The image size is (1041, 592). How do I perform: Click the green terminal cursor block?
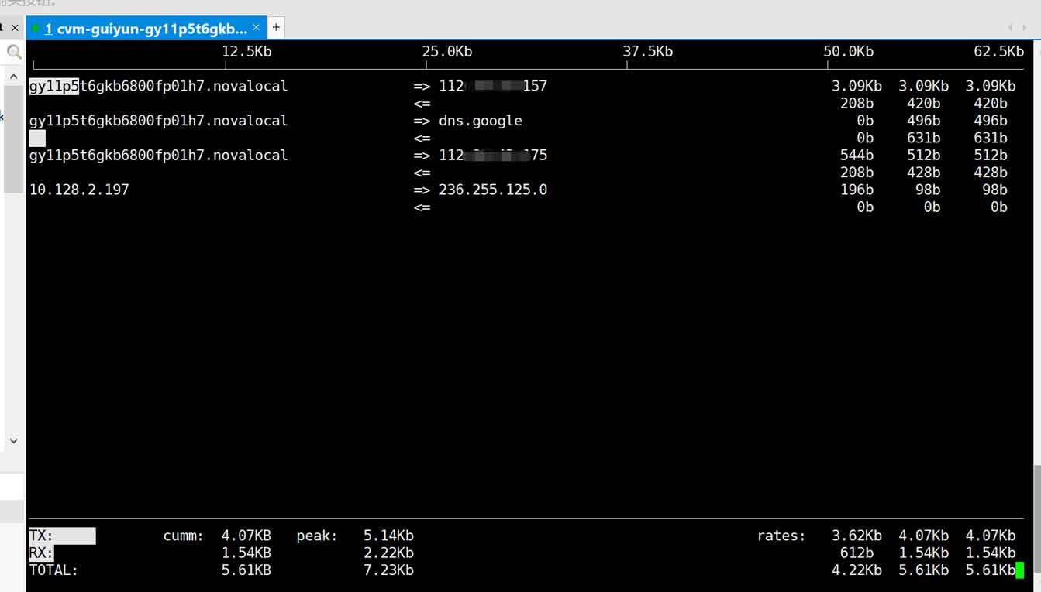(x=1020, y=570)
